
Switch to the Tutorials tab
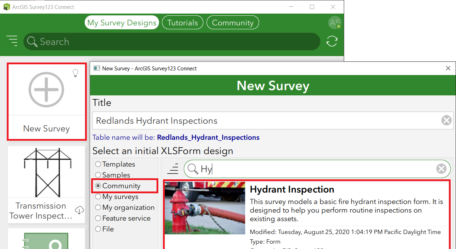(183, 23)
